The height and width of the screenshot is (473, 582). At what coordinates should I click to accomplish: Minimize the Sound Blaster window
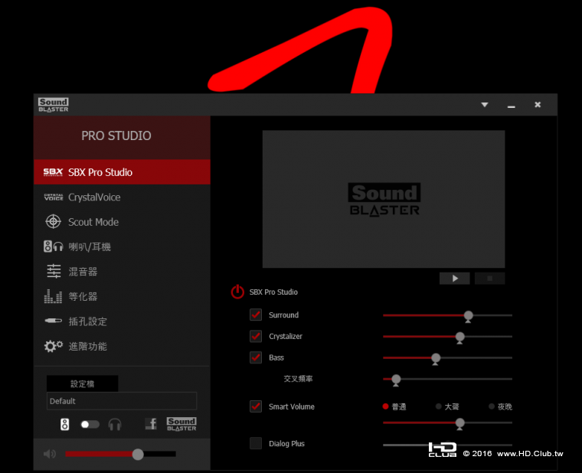click(x=511, y=106)
